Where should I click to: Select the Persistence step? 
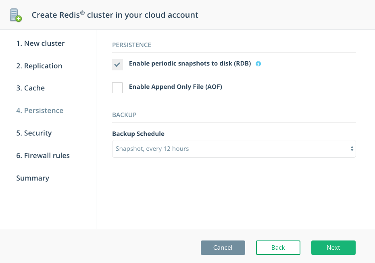click(40, 111)
